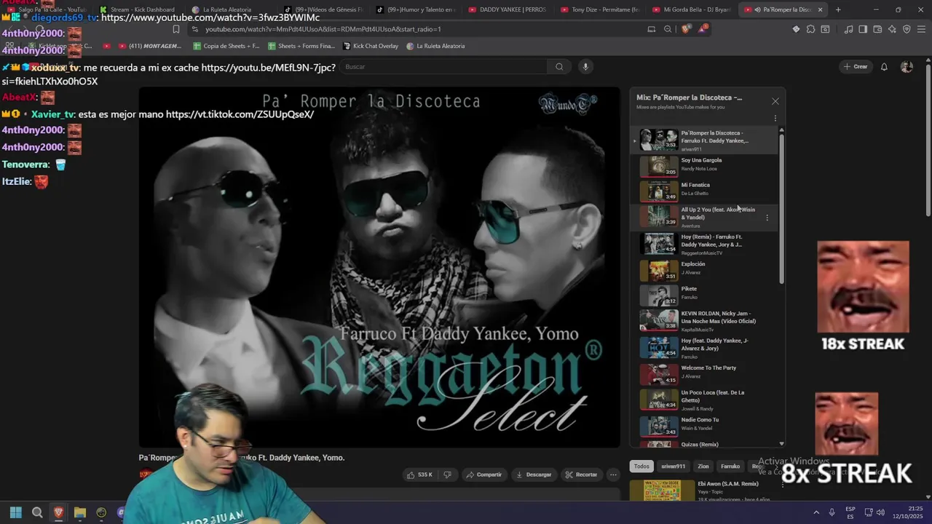Click the dislike thumbs-down button
This screenshot has height=524, width=932.
(x=447, y=475)
